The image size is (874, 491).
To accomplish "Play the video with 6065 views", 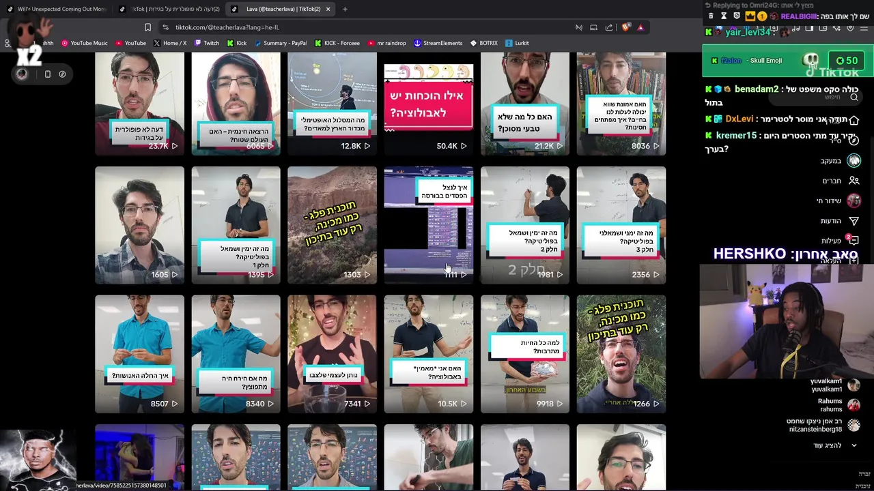I will (236, 104).
